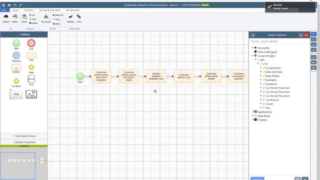Delete the selected element
The width and height of the screenshot is (320, 180).
[33, 23]
